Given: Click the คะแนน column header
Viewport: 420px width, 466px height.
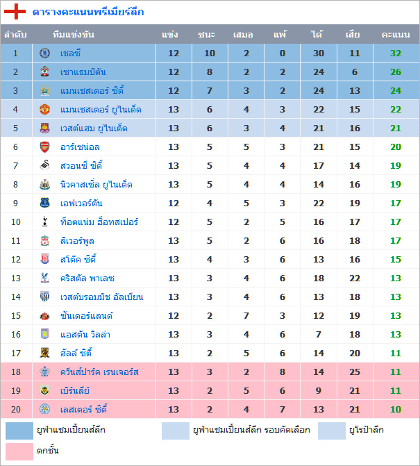Looking at the screenshot, I should [x=395, y=34].
